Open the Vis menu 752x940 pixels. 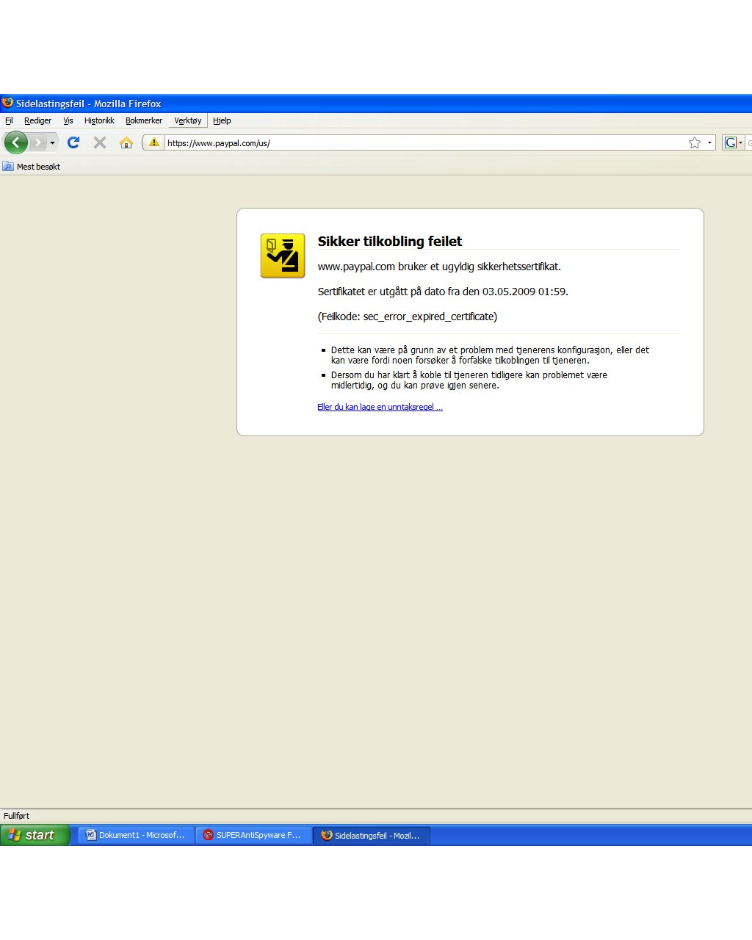pos(68,120)
